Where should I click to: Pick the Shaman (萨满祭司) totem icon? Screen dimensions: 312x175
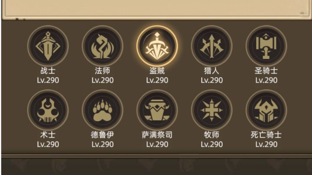coord(157,110)
